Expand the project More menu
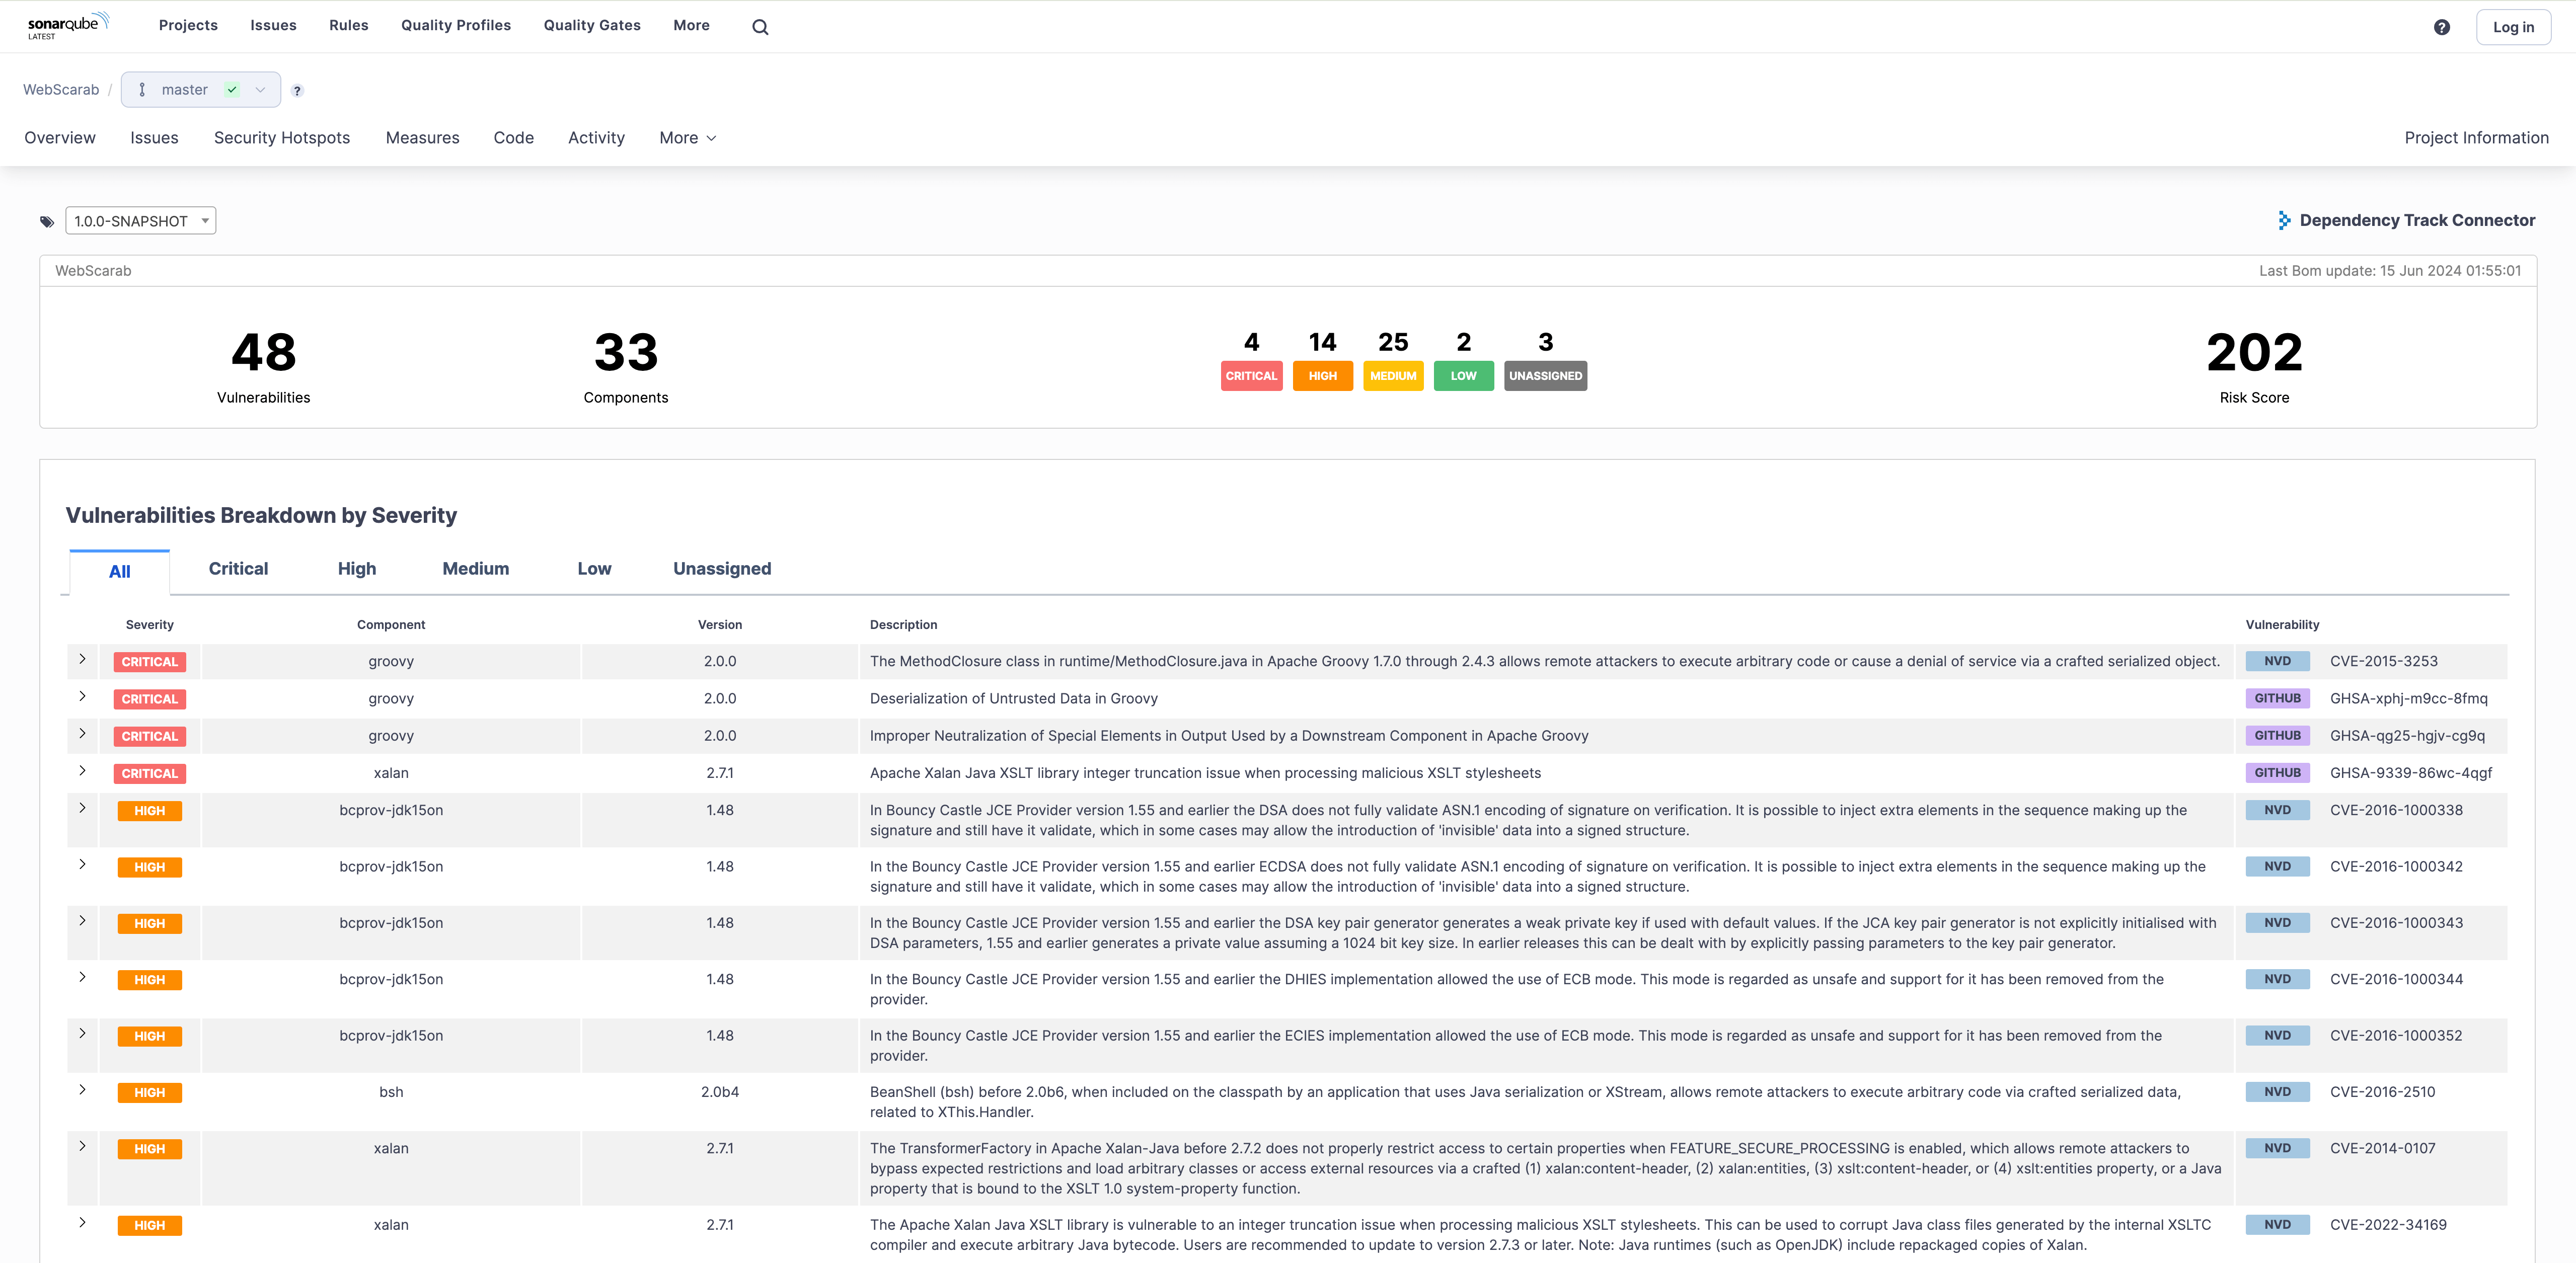 point(687,138)
